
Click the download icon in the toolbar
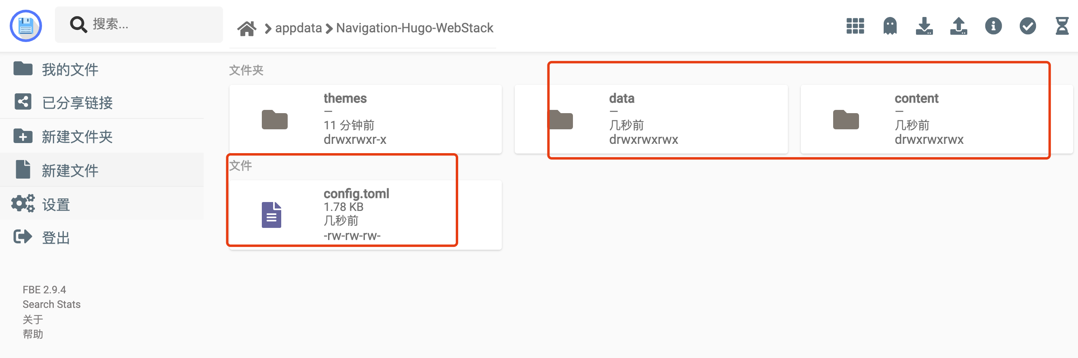(924, 26)
